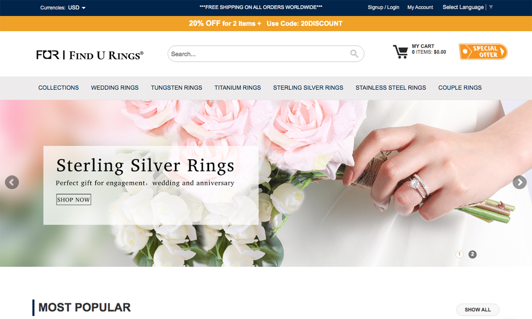Select slide indicator 2
Image resolution: width=532 pixels, height=319 pixels.
[472, 254]
